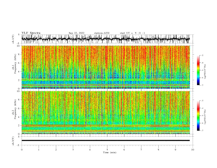Screen dimensions: 217x168
Task: Click time-axis tick label '0'
Action: (x=22, y=150)
